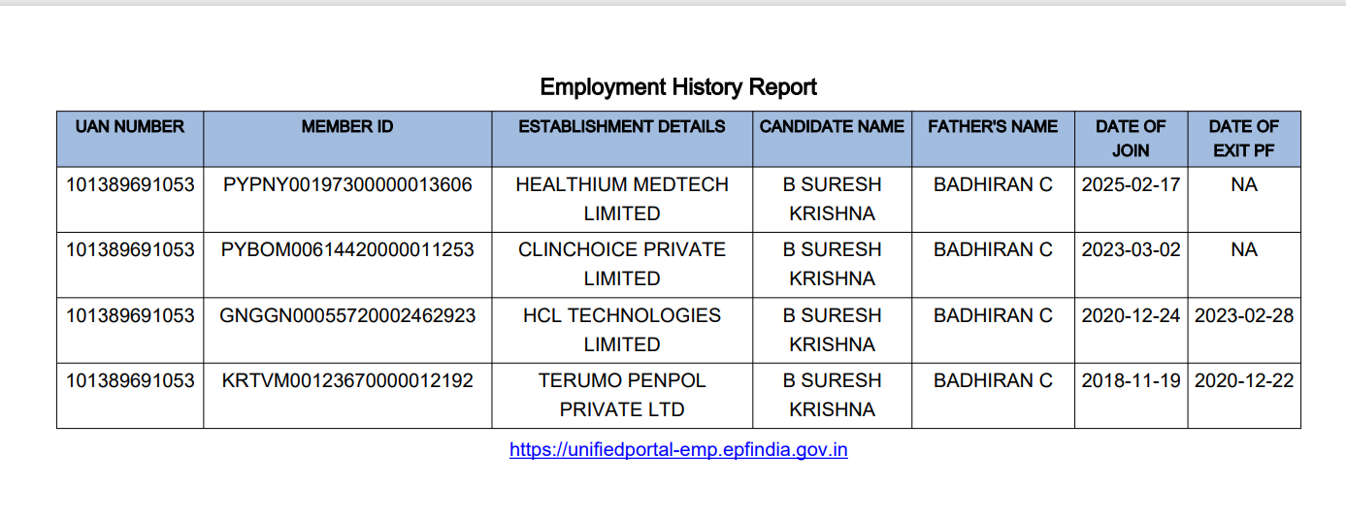Click the Employment History Report title
The height and width of the screenshot is (521, 1346).
click(678, 87)
